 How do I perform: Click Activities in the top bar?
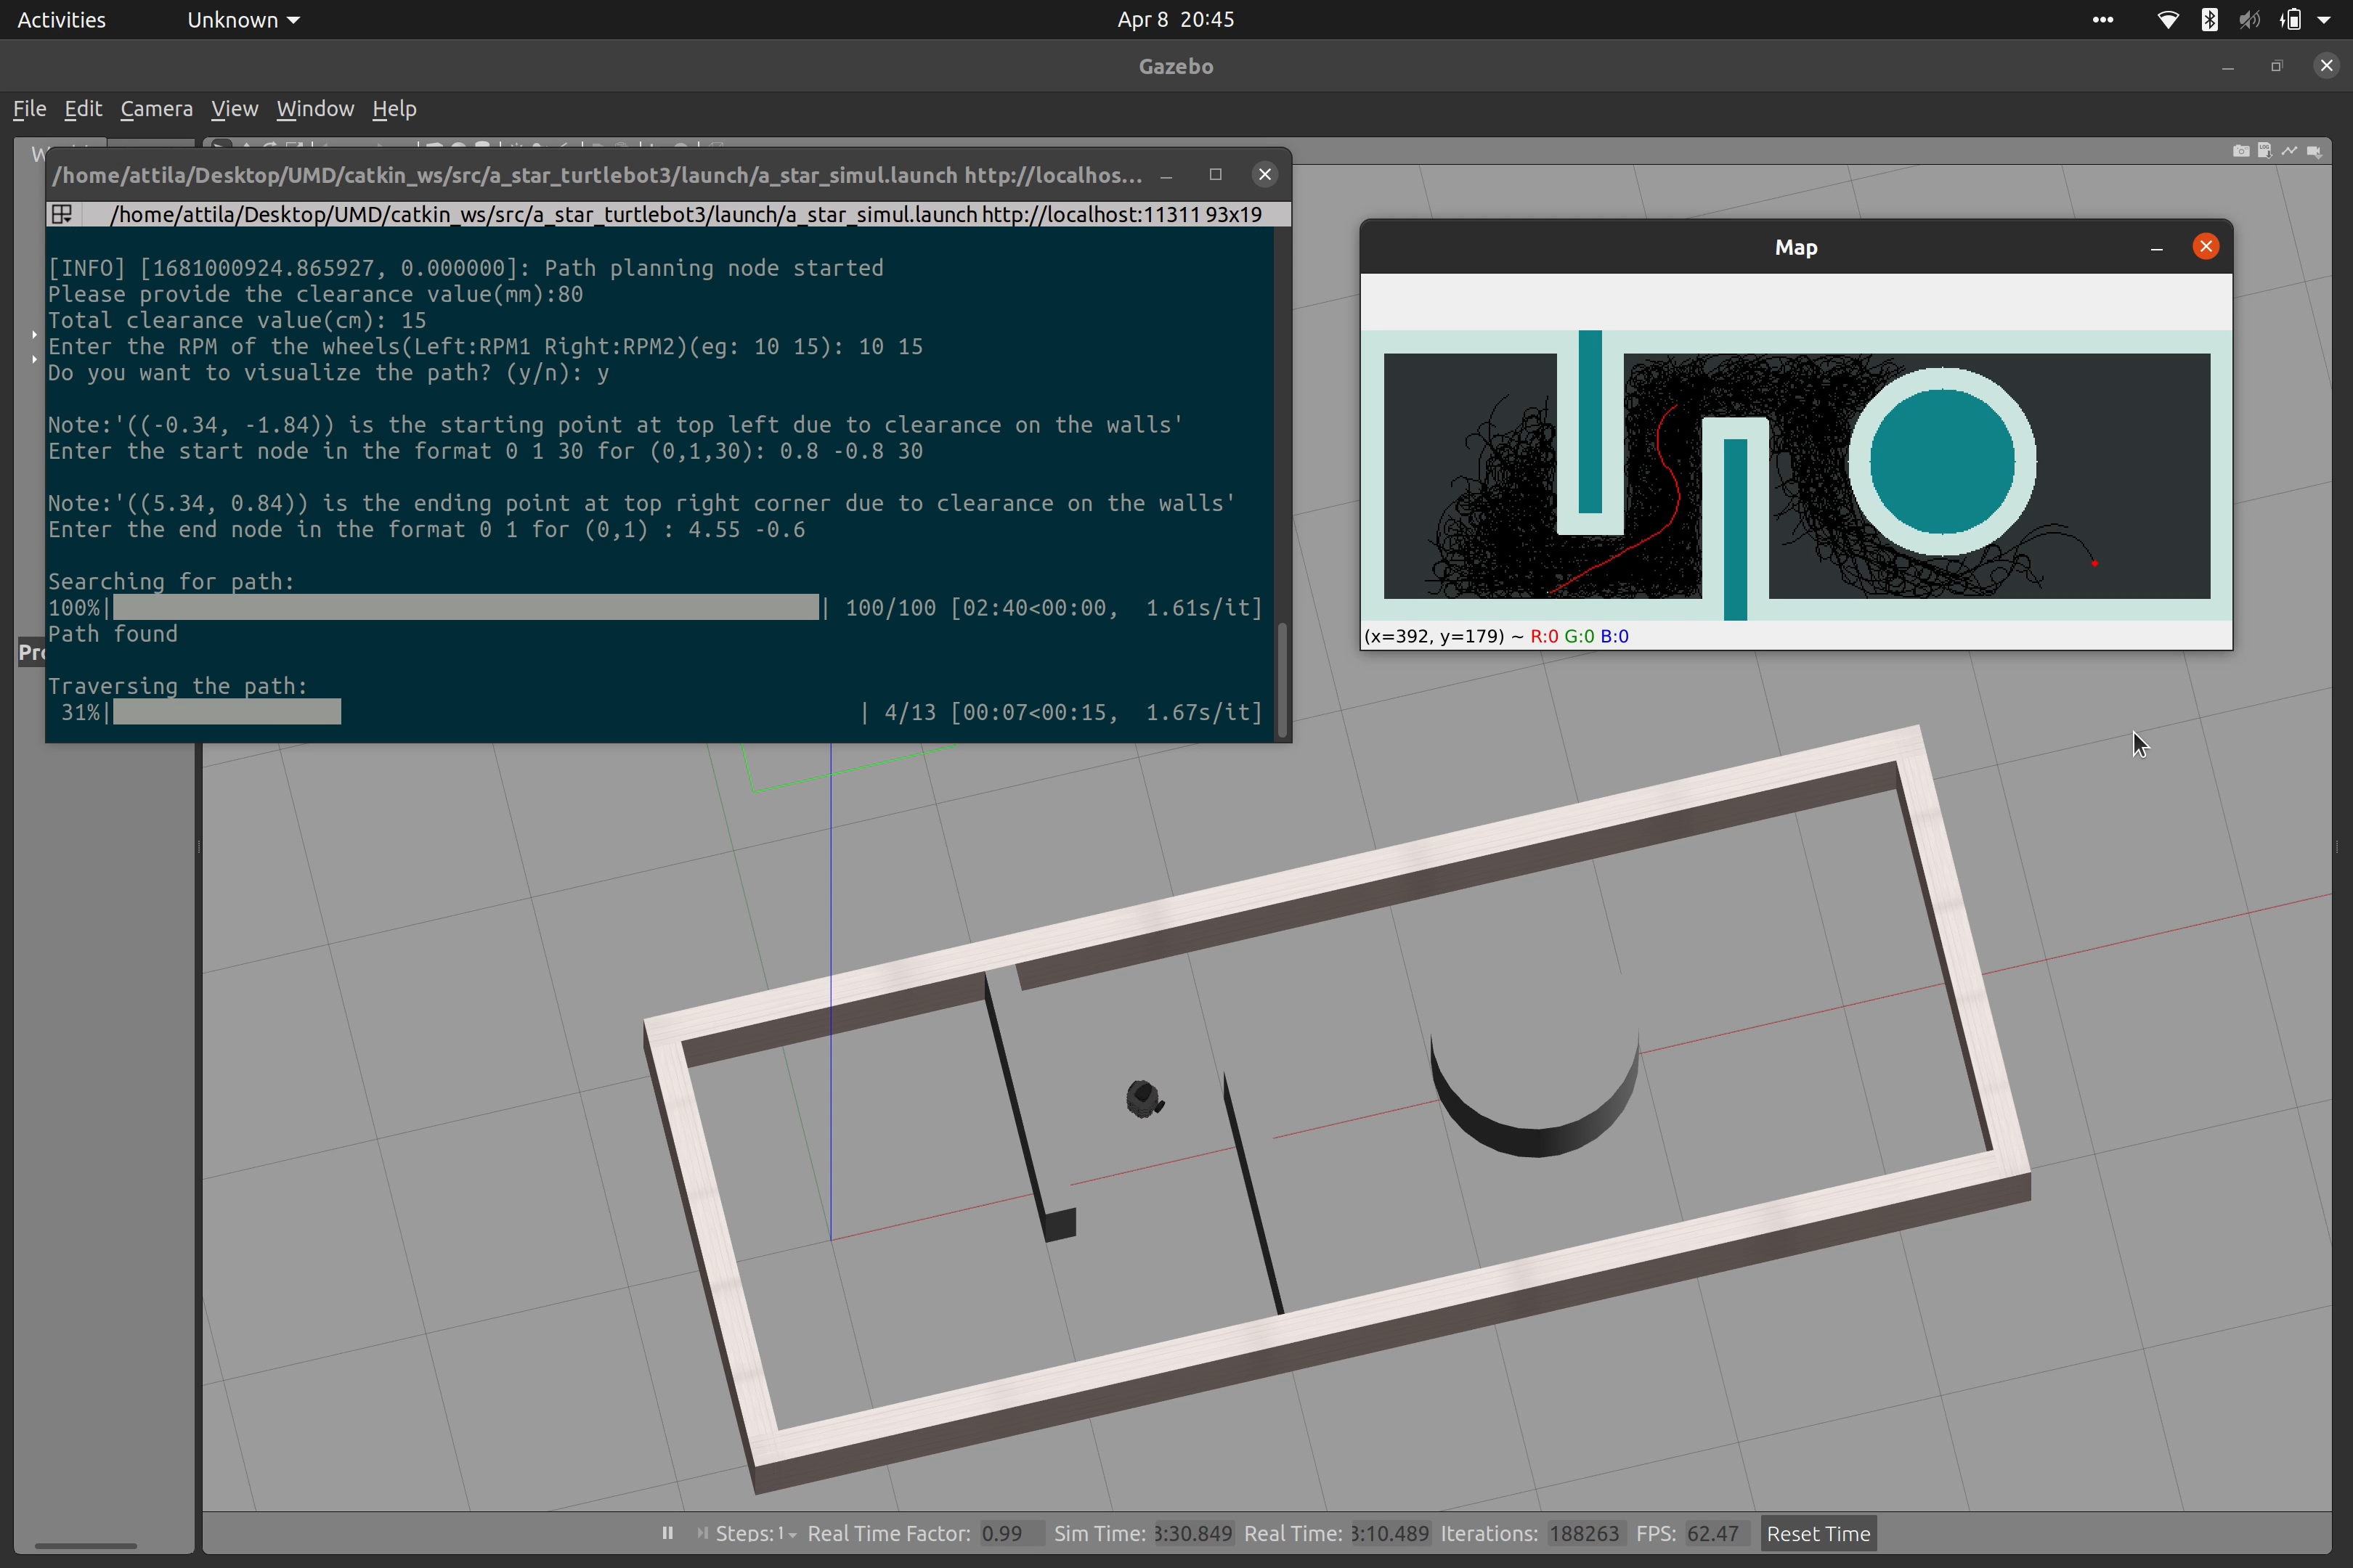pos(61,19)
